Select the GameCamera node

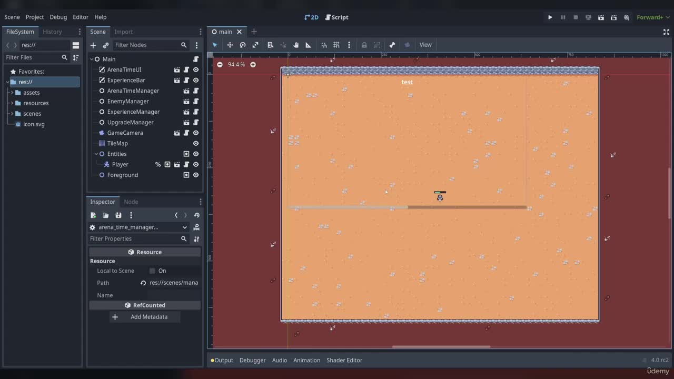[125, 133]
